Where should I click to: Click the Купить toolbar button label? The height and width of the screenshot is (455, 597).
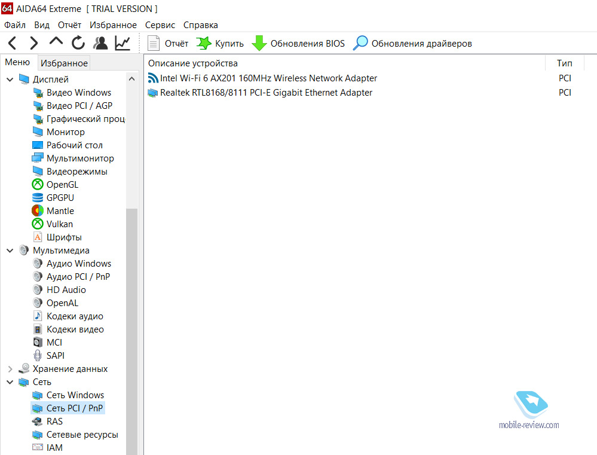coord(229,44)
